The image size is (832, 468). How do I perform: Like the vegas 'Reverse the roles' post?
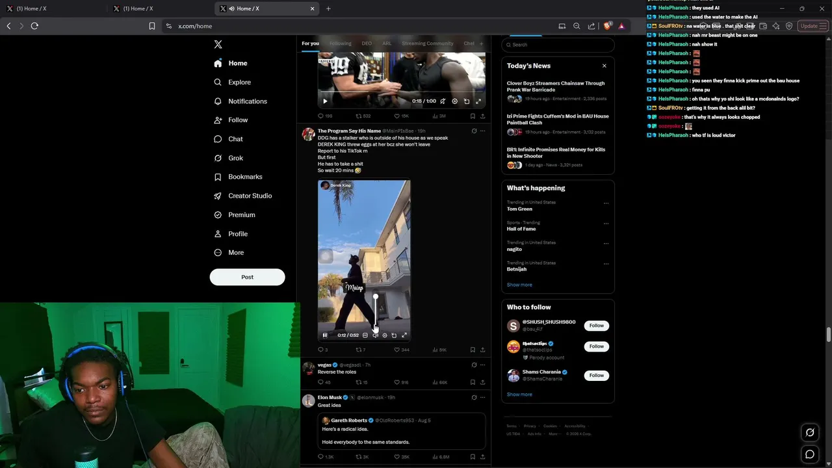401,382
